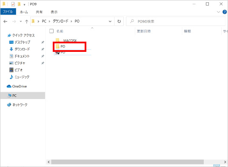The image size is (228, 167).
Task: Open Help with the question mark icon
Action: click(x=225, y=12)
